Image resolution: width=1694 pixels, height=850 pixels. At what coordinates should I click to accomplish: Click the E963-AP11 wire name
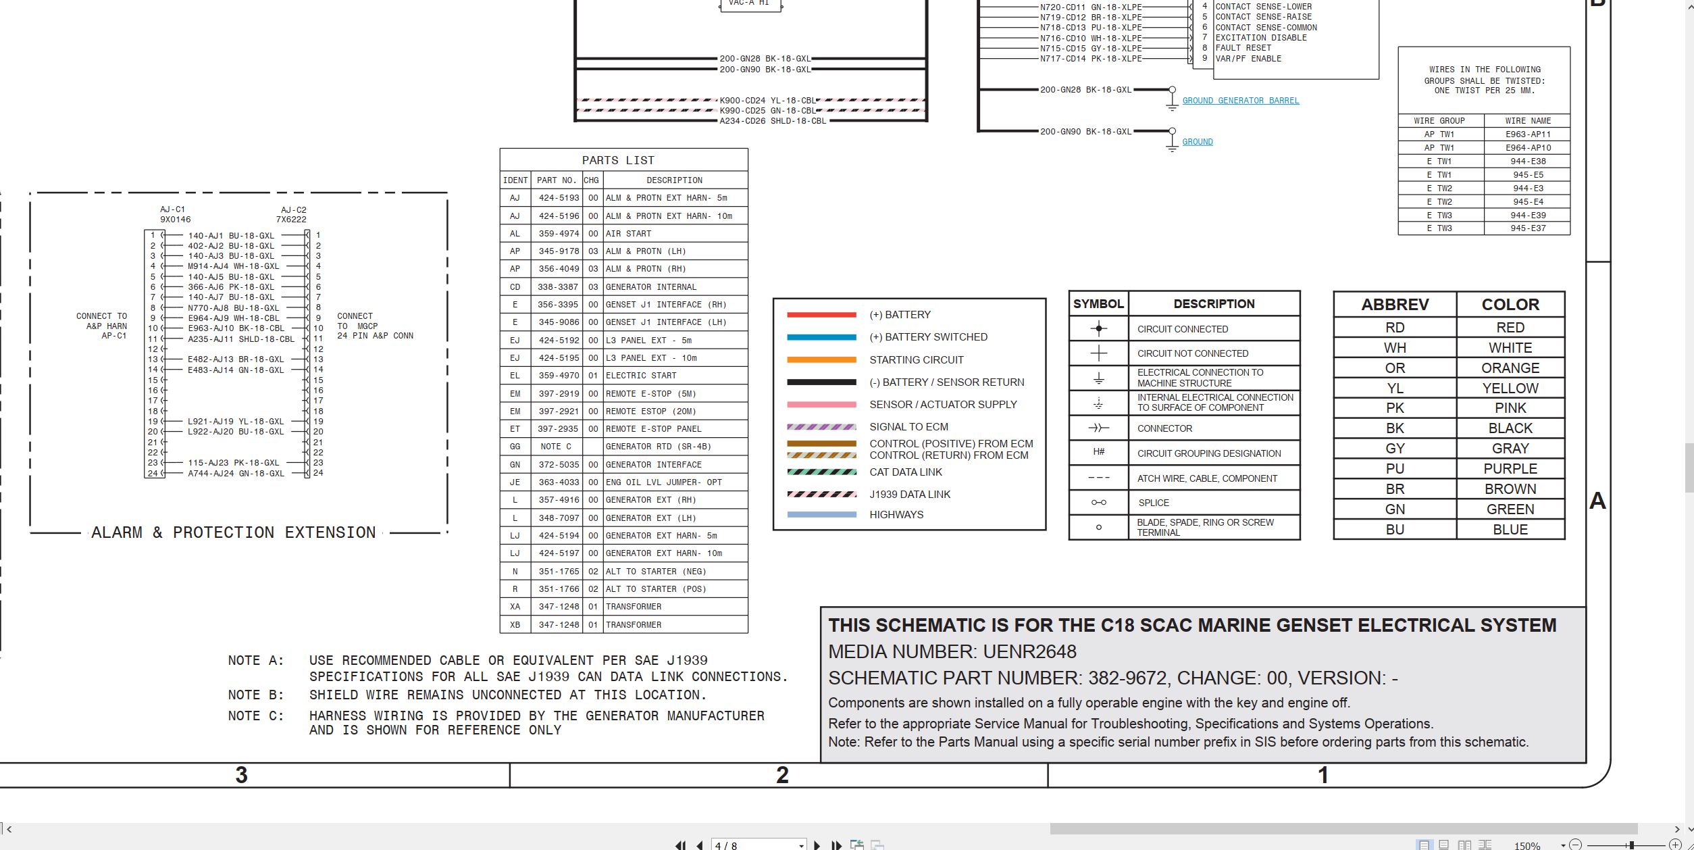1527,134
